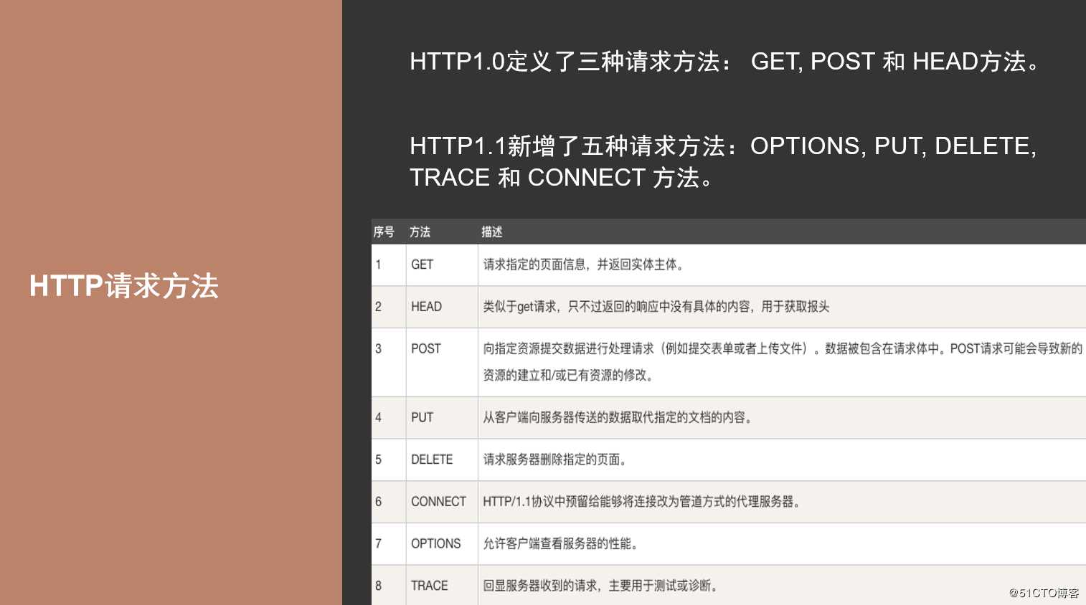The width and height of the screenshot is (1086, 605).
Task: Select the 'HTTP1.1新增了五种请求方法' line
Action: click(x=723, y=146)
